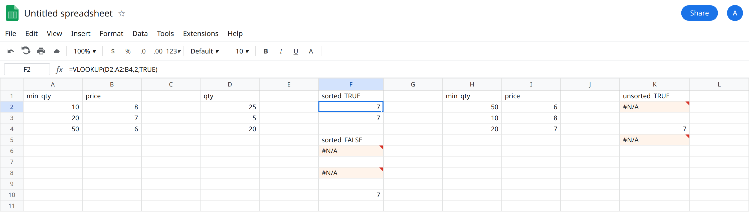Toggle bold formatting

266,51
